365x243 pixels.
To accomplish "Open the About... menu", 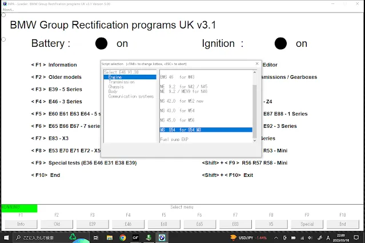I will pos(8,10).
